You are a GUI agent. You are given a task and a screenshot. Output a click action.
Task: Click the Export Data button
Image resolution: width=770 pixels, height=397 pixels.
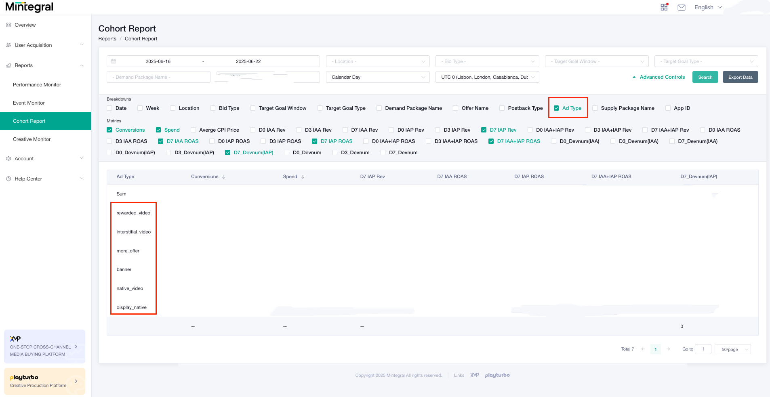(740, 77)
